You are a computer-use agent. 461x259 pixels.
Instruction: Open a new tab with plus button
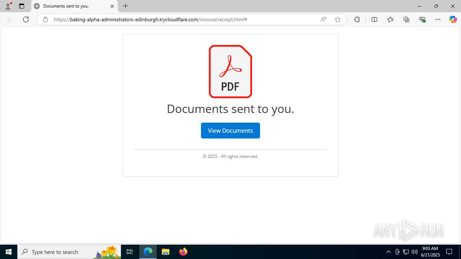click(x=125, y=6)
